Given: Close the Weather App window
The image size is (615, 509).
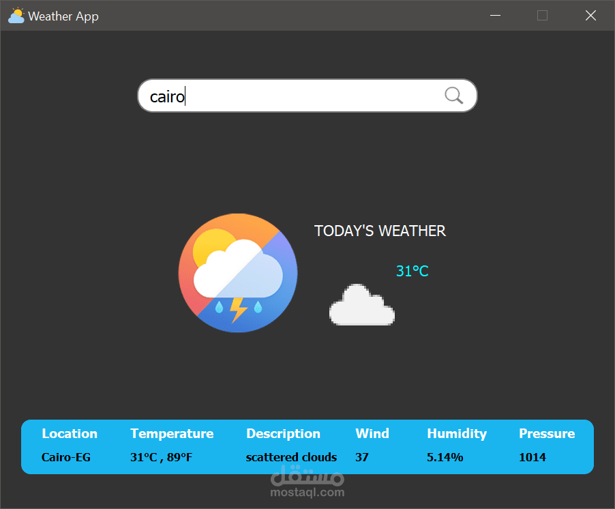Looking at the screenshot, I should coord(590,15).
